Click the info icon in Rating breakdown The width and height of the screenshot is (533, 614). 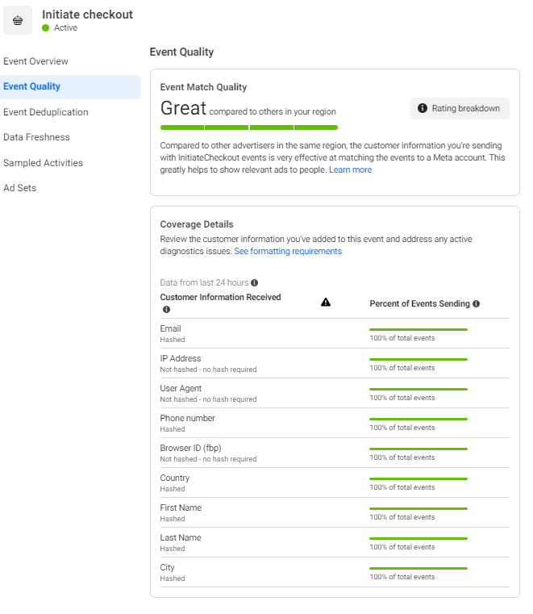pyautogui.click(x=422, y=108)
